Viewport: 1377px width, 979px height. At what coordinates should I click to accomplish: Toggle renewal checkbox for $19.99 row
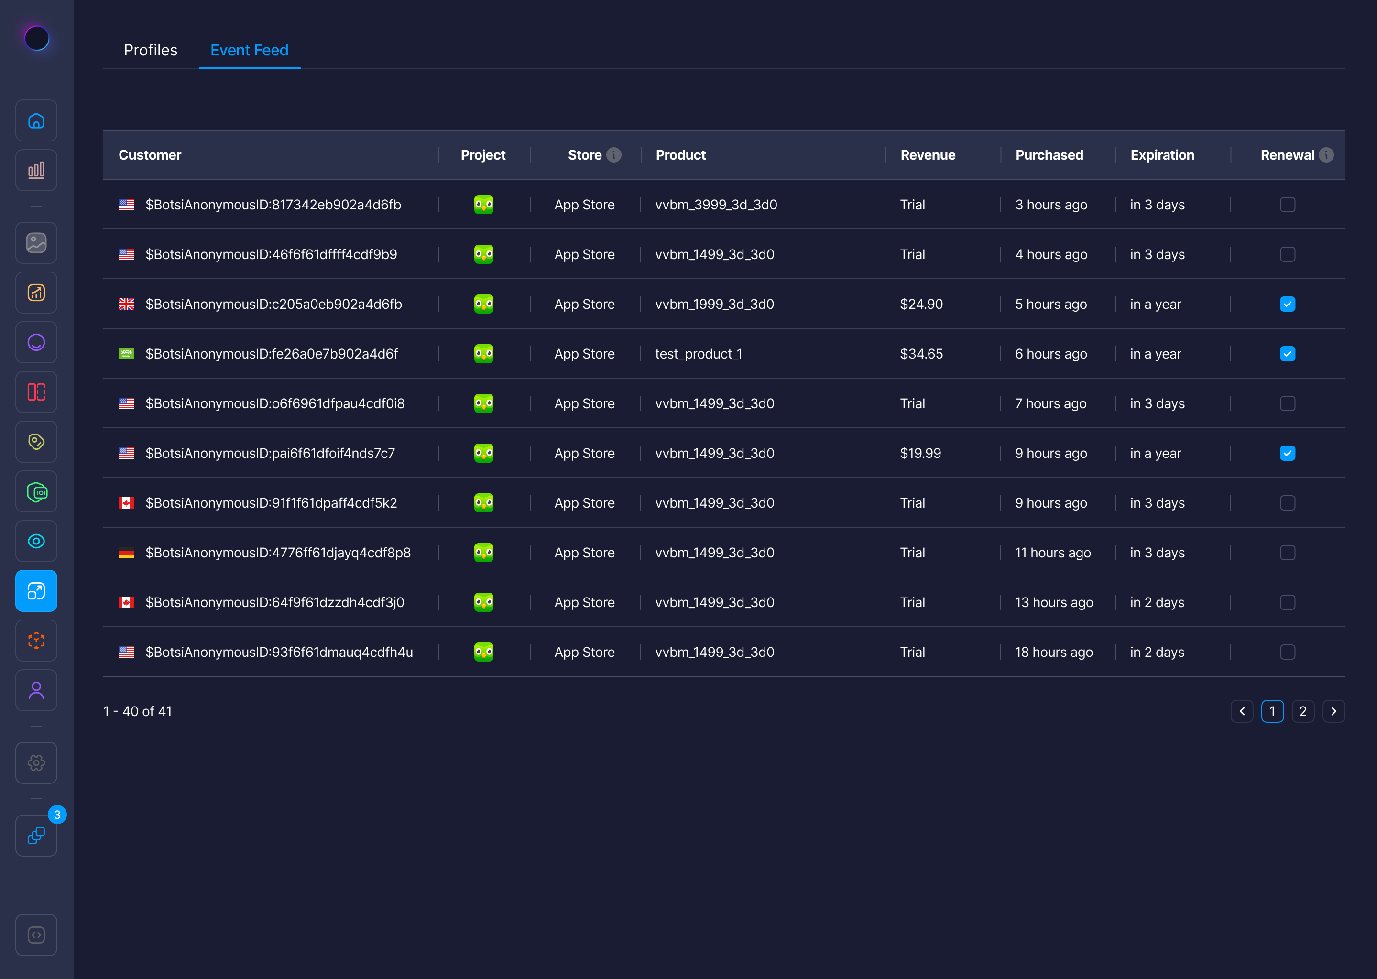pyautogui.click(x=1287, y=453)
